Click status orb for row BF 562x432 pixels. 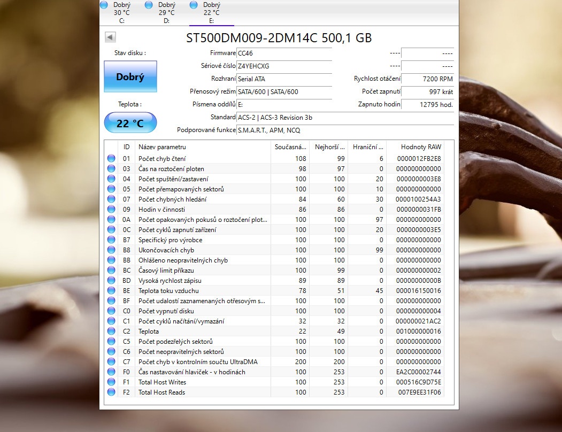[111, 300]
